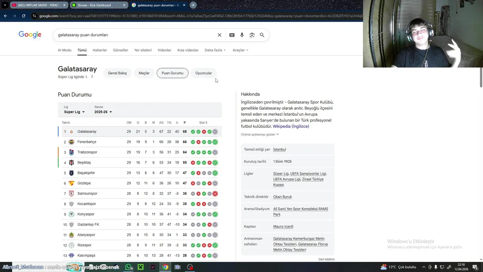Show hidden system tray icons
Viewport: 483px width, 272px height.
coord(424,267)
